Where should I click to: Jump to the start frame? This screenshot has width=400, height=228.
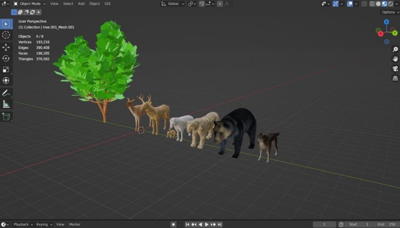[x=188, y=224]
